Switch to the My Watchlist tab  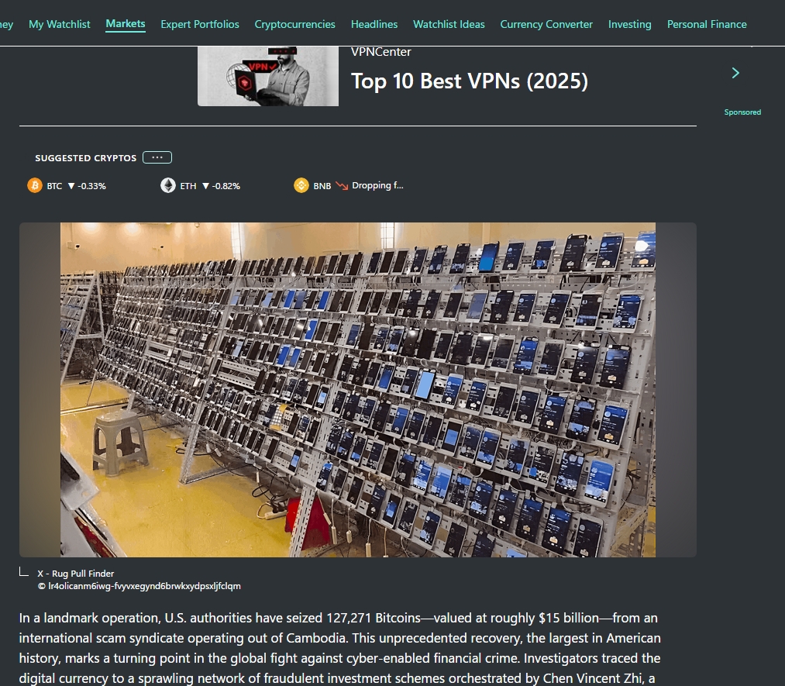(60, 24)
